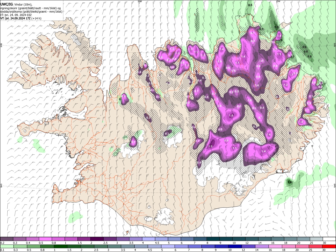
Task: Click the lower legend swatch between 3 and 3.5
Action: (x=114, y=246)
